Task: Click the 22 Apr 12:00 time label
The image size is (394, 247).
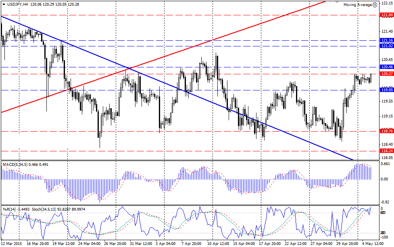Action: click(296, 244)
